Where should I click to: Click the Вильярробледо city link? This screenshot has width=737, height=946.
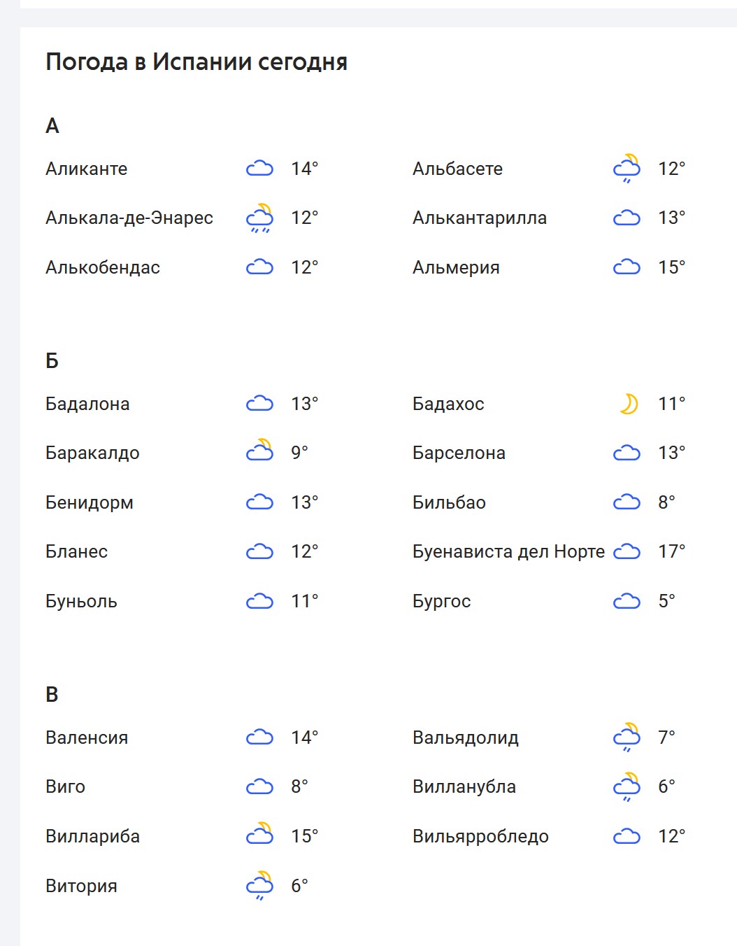[x=480, y=837]
